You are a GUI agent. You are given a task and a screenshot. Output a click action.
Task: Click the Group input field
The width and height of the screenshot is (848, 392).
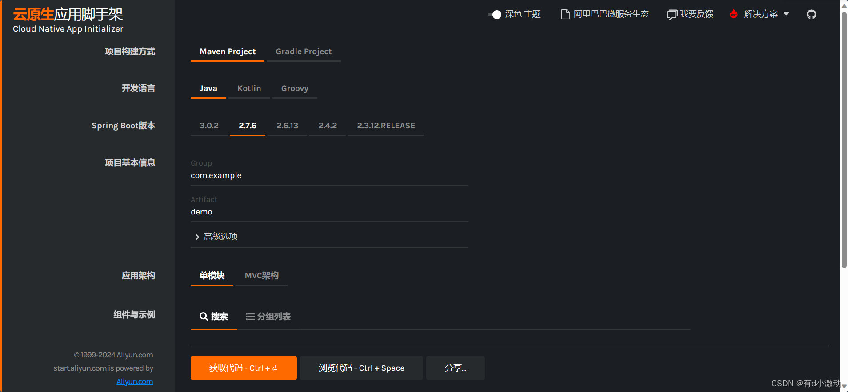[329, 176]
